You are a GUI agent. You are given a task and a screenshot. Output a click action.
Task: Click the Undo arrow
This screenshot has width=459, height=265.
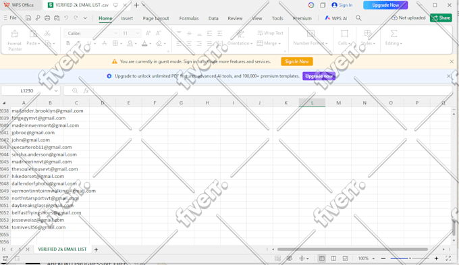click(66, 18)
